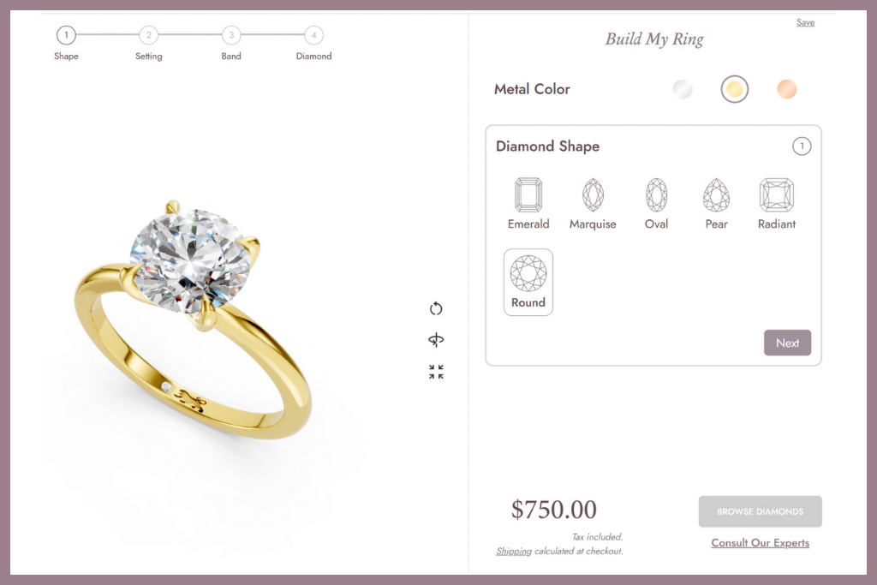This screenshot has width=877, height=585.
Task: Go to step 2 Setting
Action: (x=149, y=35)
